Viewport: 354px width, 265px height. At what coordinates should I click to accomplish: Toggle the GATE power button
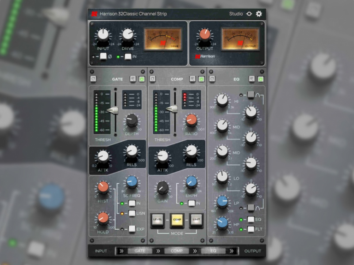click(x=142, y=79)
